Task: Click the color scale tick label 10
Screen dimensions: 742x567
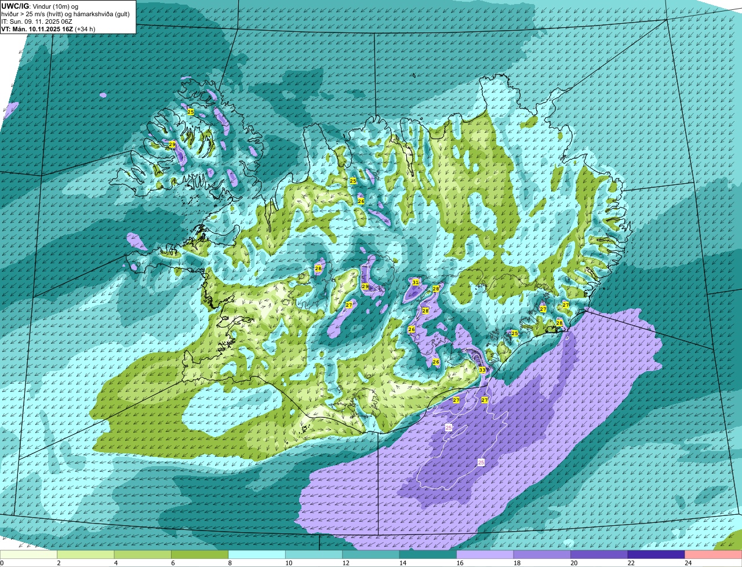Action: tap(288, 563)
